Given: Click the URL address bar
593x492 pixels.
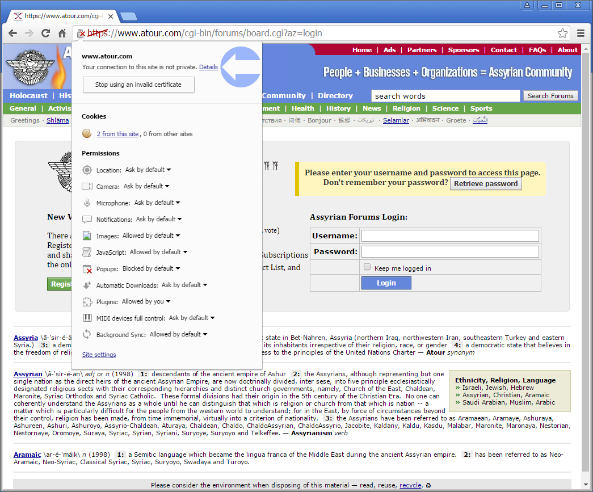Looking at the screenshot, I should click(x=321, y=33).
